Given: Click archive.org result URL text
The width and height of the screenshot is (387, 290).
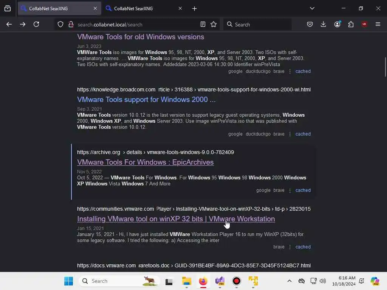Looking at the screenshot, I should (x=155, y=153).
